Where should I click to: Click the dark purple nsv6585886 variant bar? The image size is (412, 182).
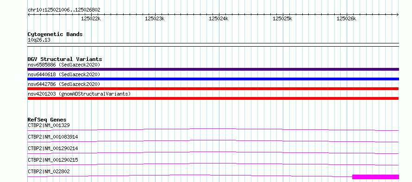(x=213, y=69)
